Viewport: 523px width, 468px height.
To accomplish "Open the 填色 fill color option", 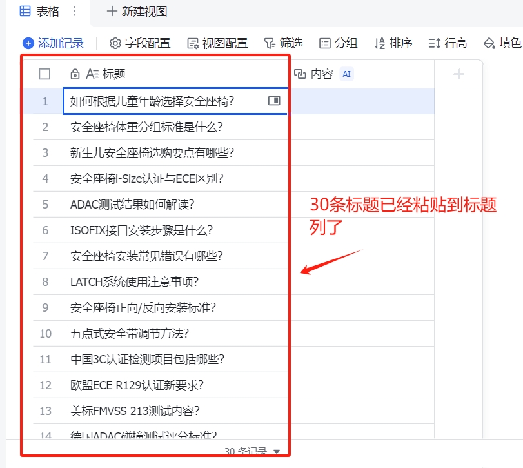I will pyautogui.click(x=502, y=43).
